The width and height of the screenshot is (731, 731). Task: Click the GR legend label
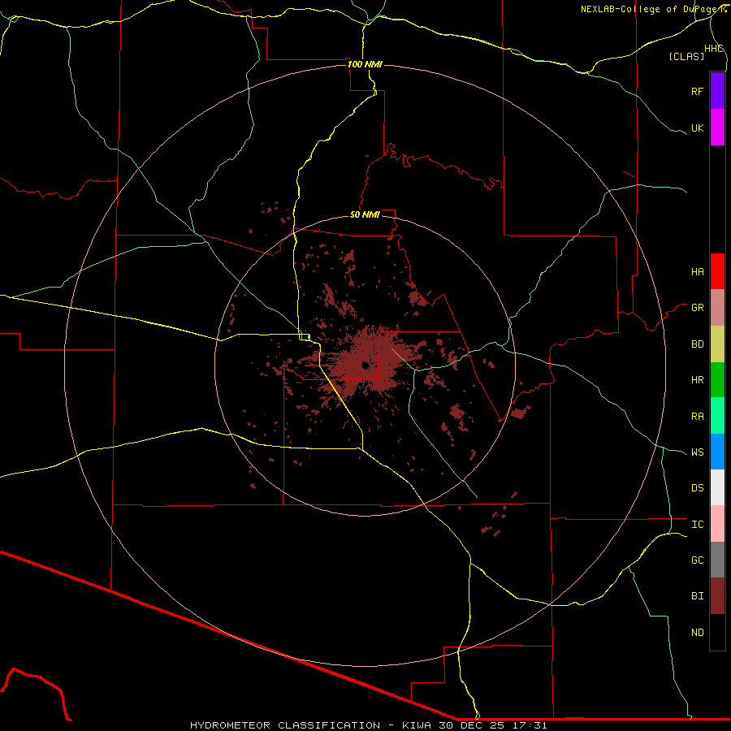(697, 308)
